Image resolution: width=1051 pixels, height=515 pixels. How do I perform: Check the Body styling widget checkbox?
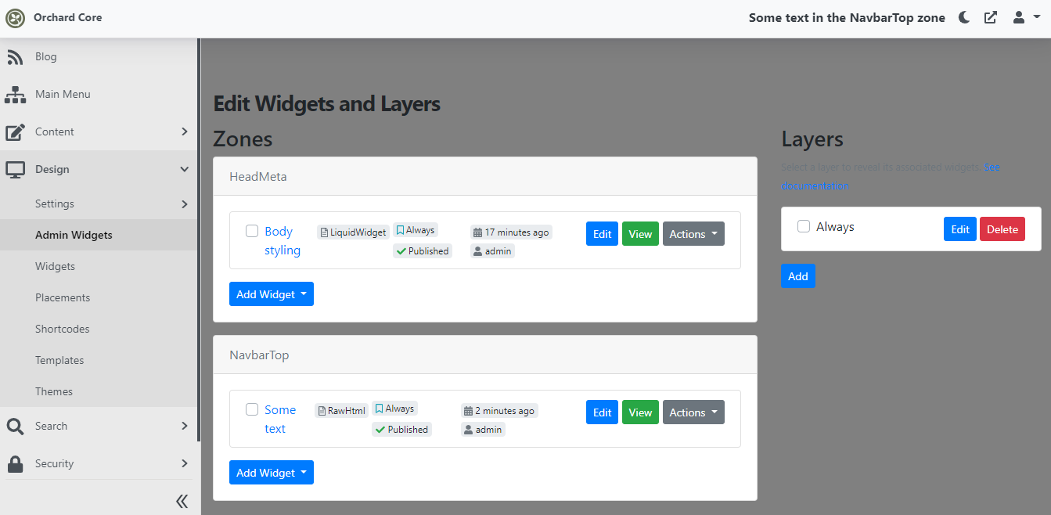pos(252,231)
